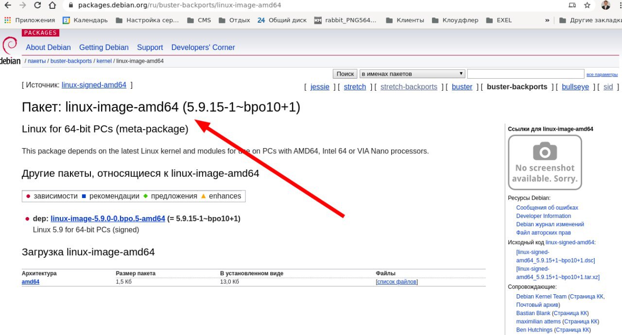Image resolution: width=622 pixels, height=335 pixels.
Task: Click the padlock site info icon
Action: click(x=70, y=5)
